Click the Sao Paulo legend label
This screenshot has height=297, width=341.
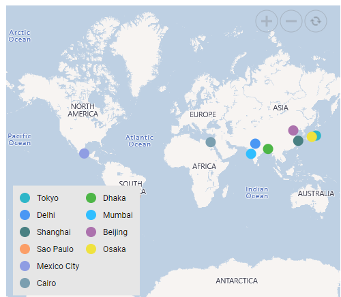click(x=55, y=249)
